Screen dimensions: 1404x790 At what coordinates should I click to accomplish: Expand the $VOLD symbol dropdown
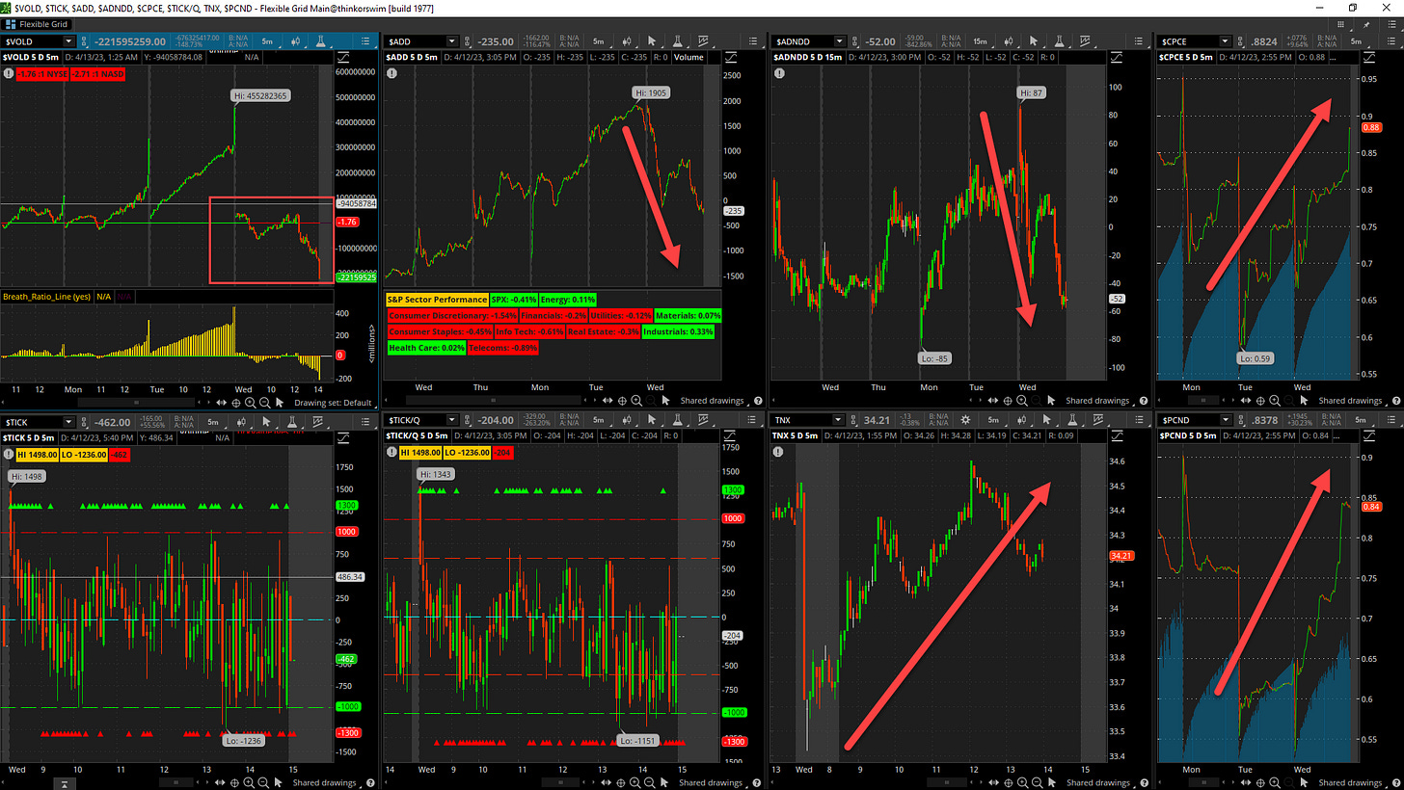pyautogui.click(x=67, y=41)
